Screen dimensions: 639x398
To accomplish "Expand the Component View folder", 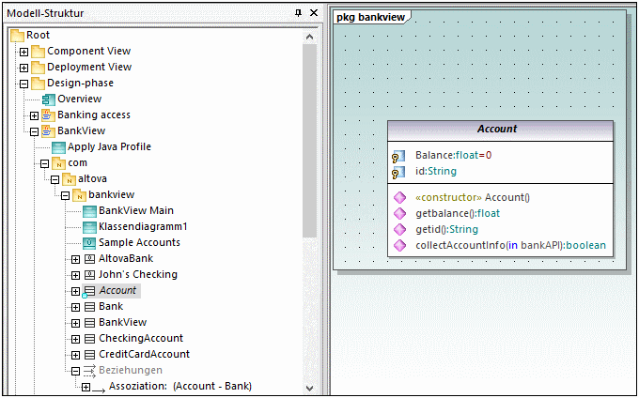I will [x=23, y=51].
